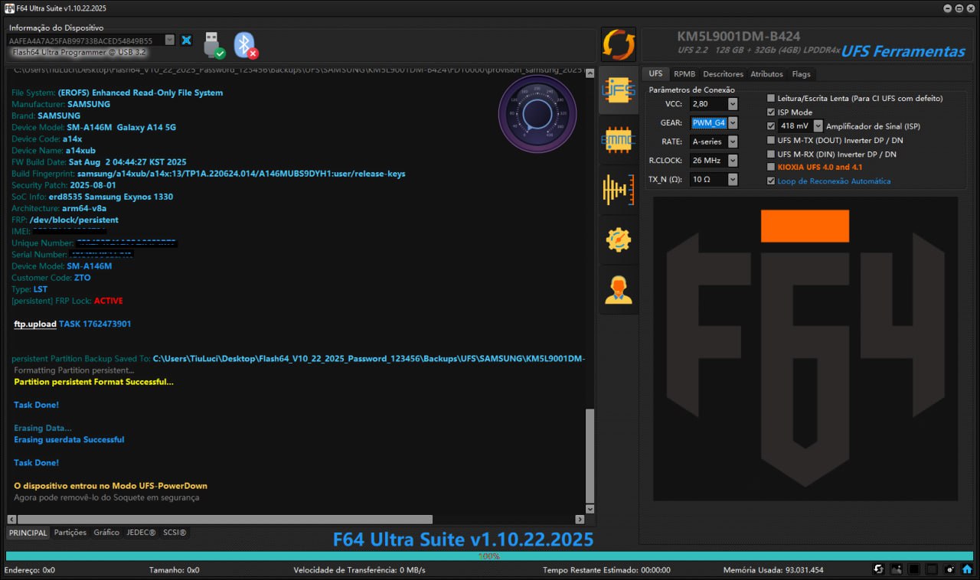Click the Erasing userdata Successful line
This screenshot has height=580, width=980.
point(69,440)
